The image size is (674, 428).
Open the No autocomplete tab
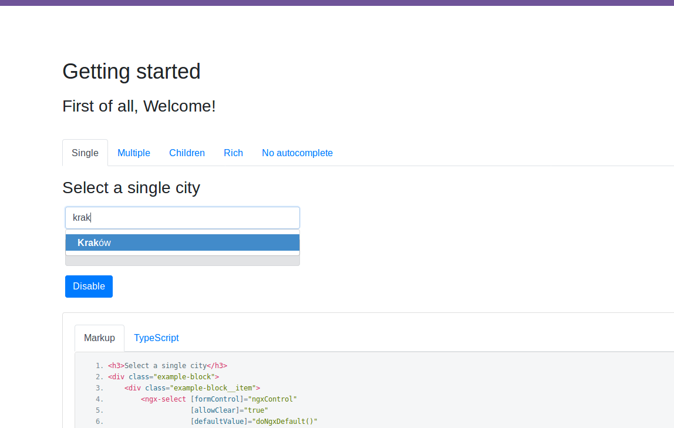click(x=297, y=153)
